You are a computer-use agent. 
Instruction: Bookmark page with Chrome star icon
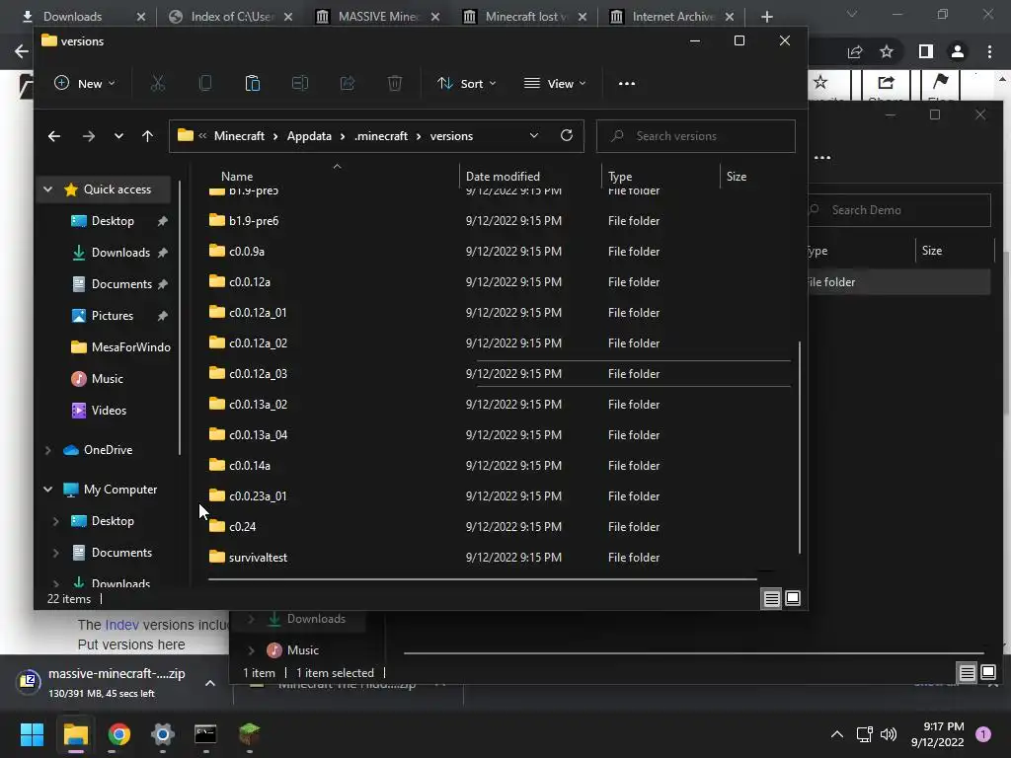pyautogui.click(x=887, y=51)
